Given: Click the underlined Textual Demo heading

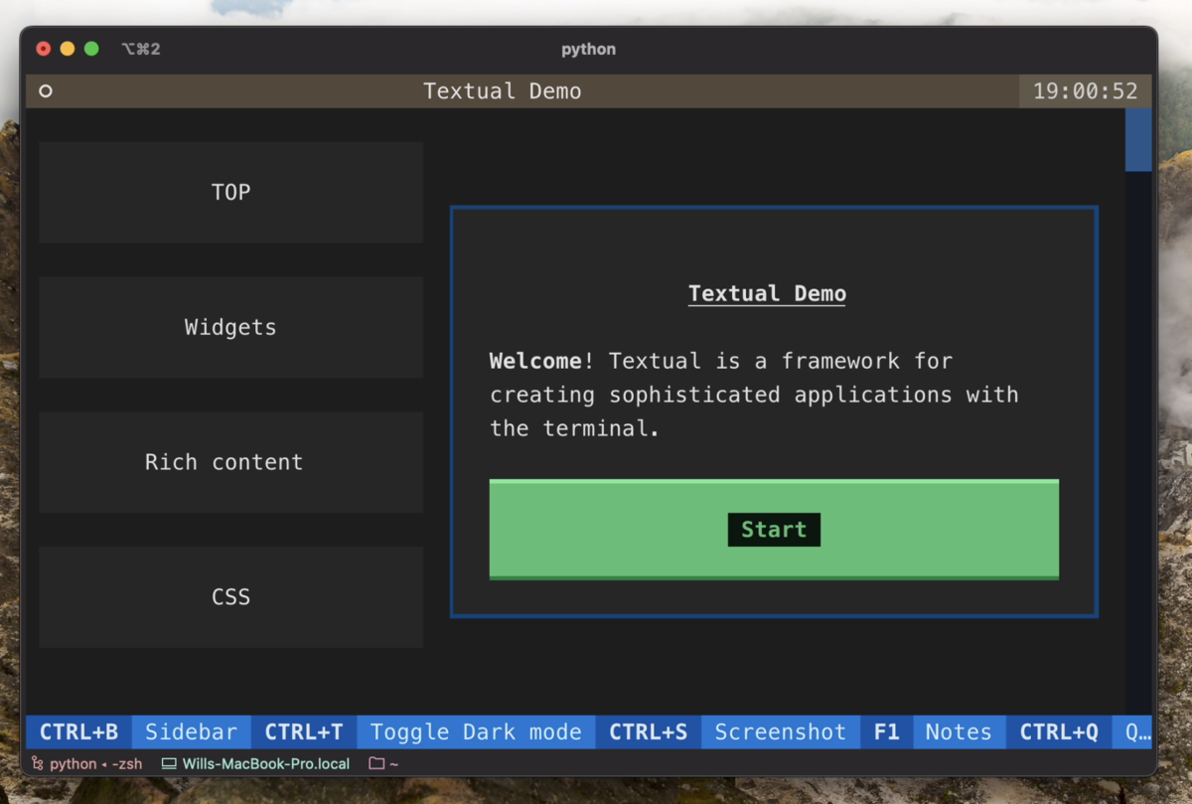Looking at the screenshot, I should 767,294.
